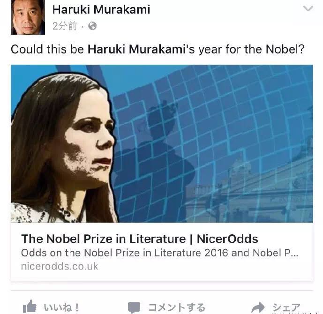Open the post options chevron menu
This screenshot has height=314, width=323.
point(308,8)
